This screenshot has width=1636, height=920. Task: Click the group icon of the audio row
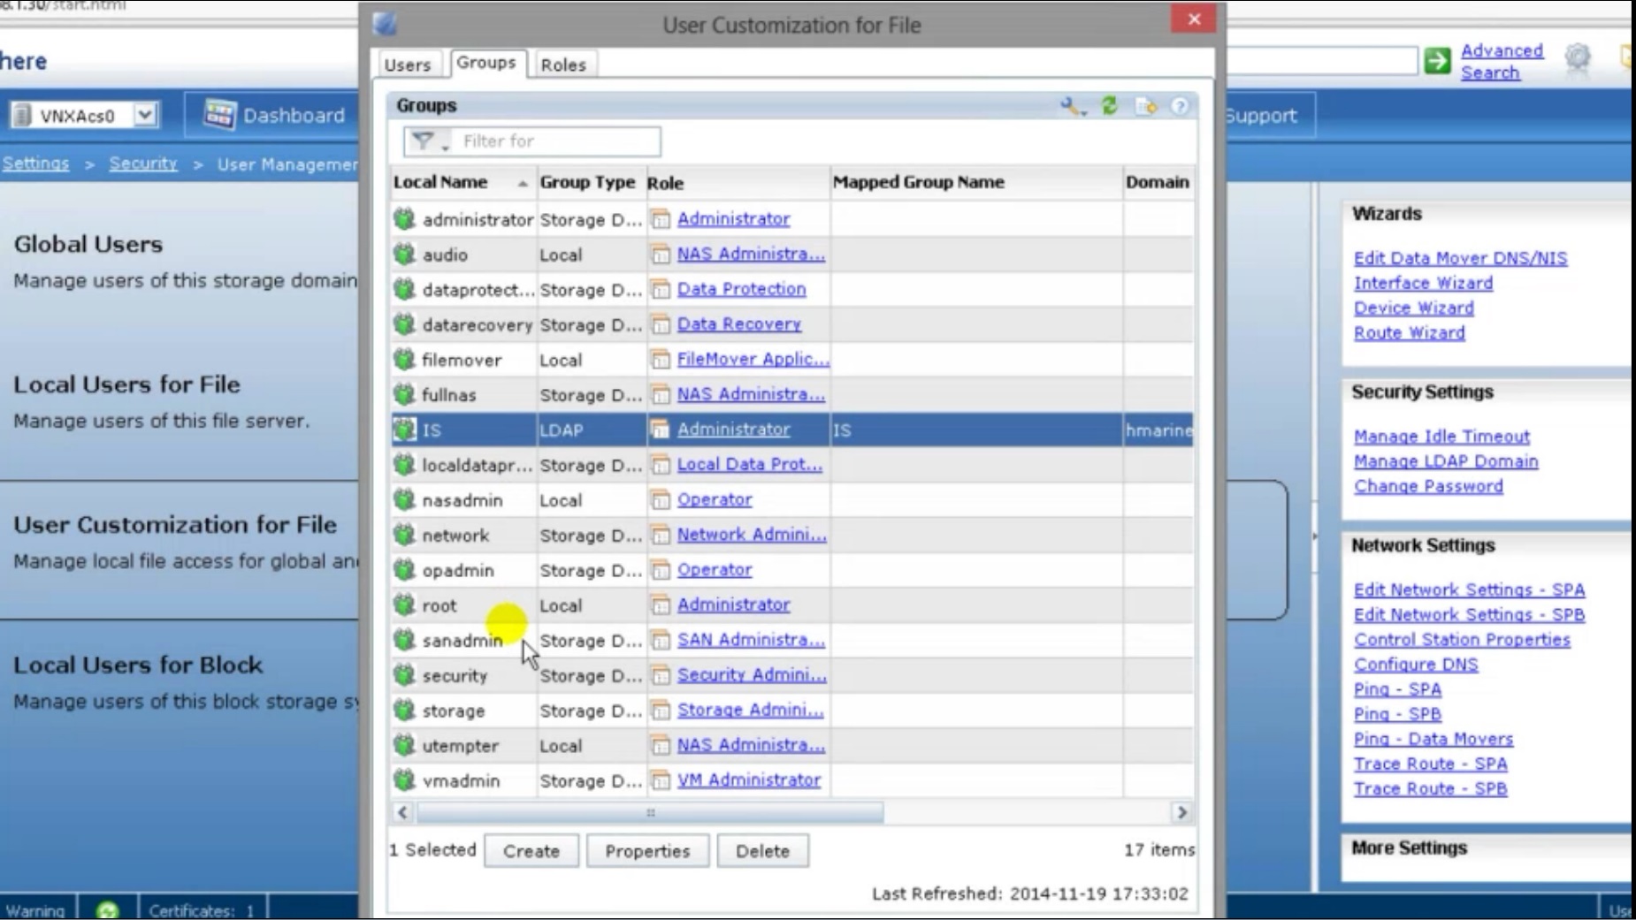(404, 255)
